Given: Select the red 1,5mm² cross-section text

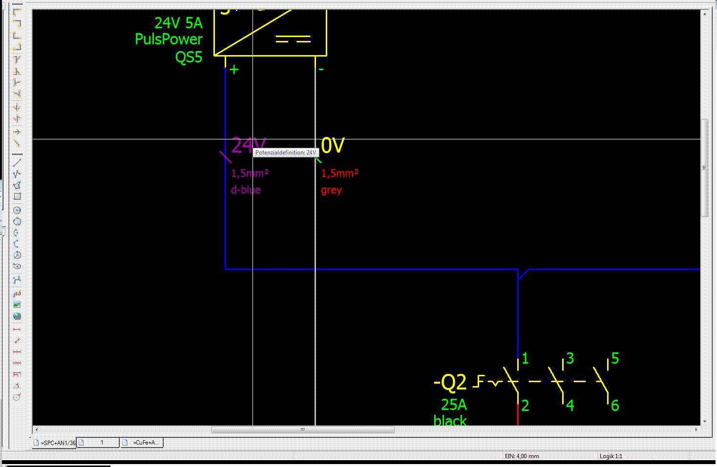Looking at the screenshot, I should click(x=340, y=173).
